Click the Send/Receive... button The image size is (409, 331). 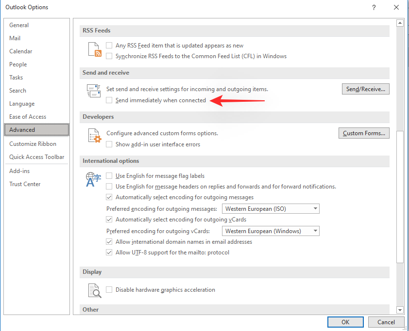click(x=365, y=89)
